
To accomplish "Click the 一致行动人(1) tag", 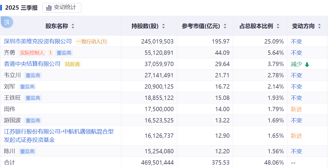I will (x=92, y=42).
